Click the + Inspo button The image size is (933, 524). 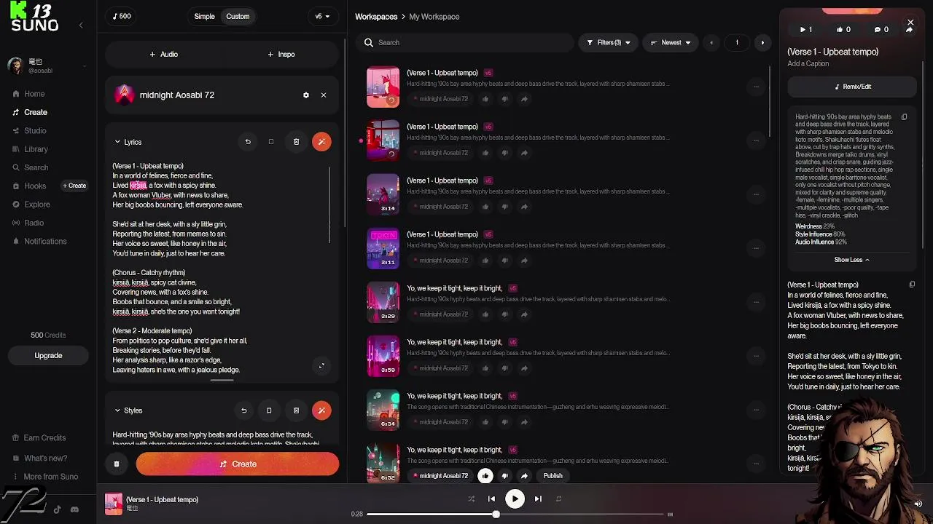[281, 55]
